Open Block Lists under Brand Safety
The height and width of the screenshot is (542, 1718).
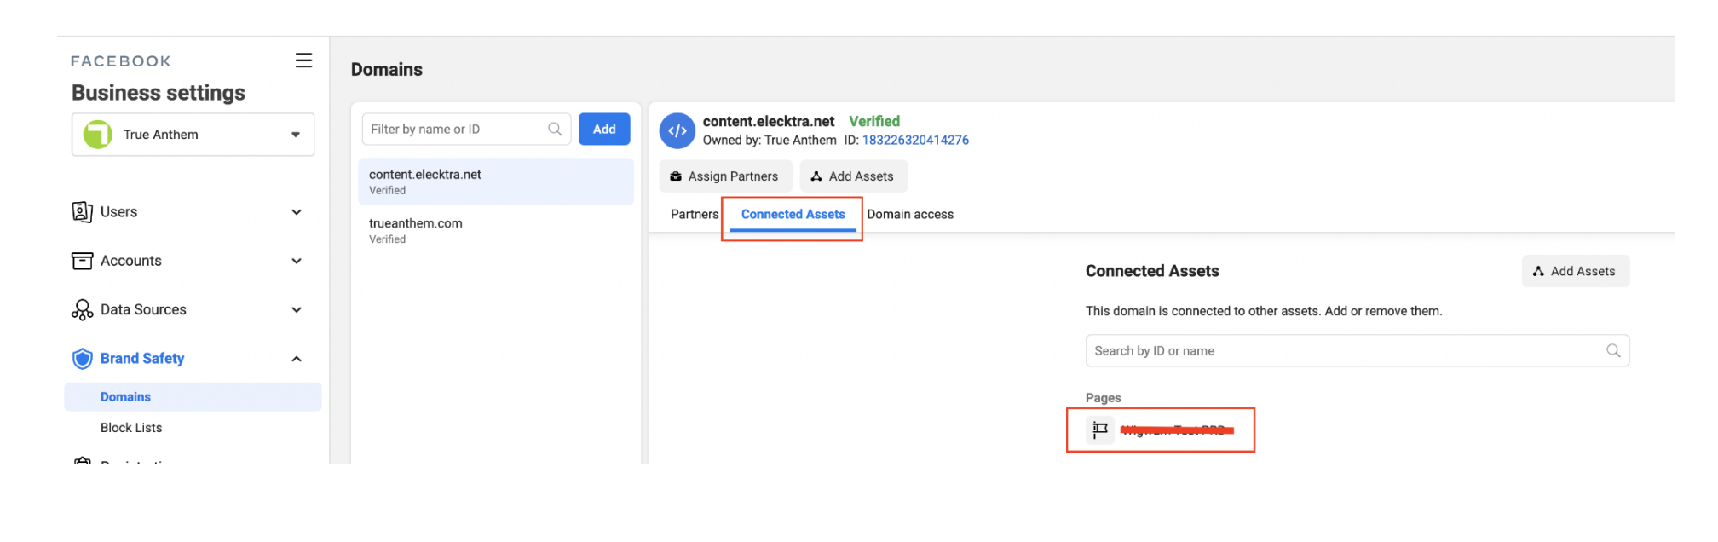coord(131,428)
